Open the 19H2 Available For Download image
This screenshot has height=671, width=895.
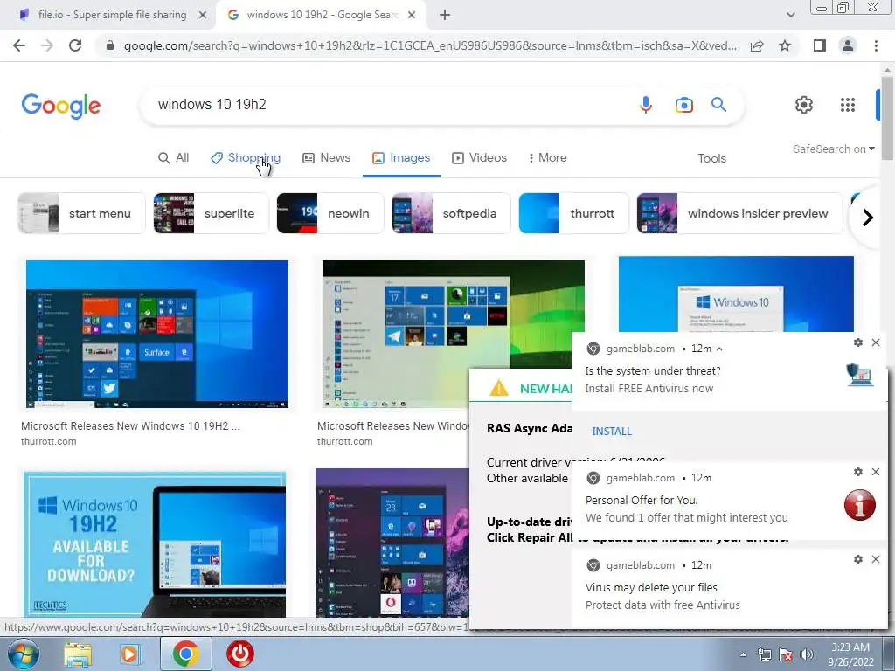pos(155,543)
